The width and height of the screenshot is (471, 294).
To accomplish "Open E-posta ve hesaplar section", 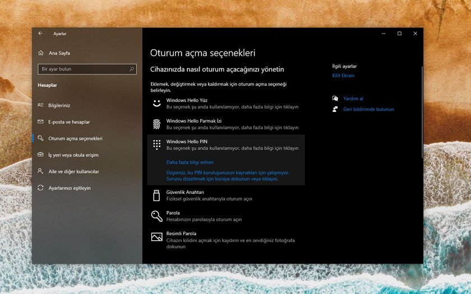I will coord(69,122).
